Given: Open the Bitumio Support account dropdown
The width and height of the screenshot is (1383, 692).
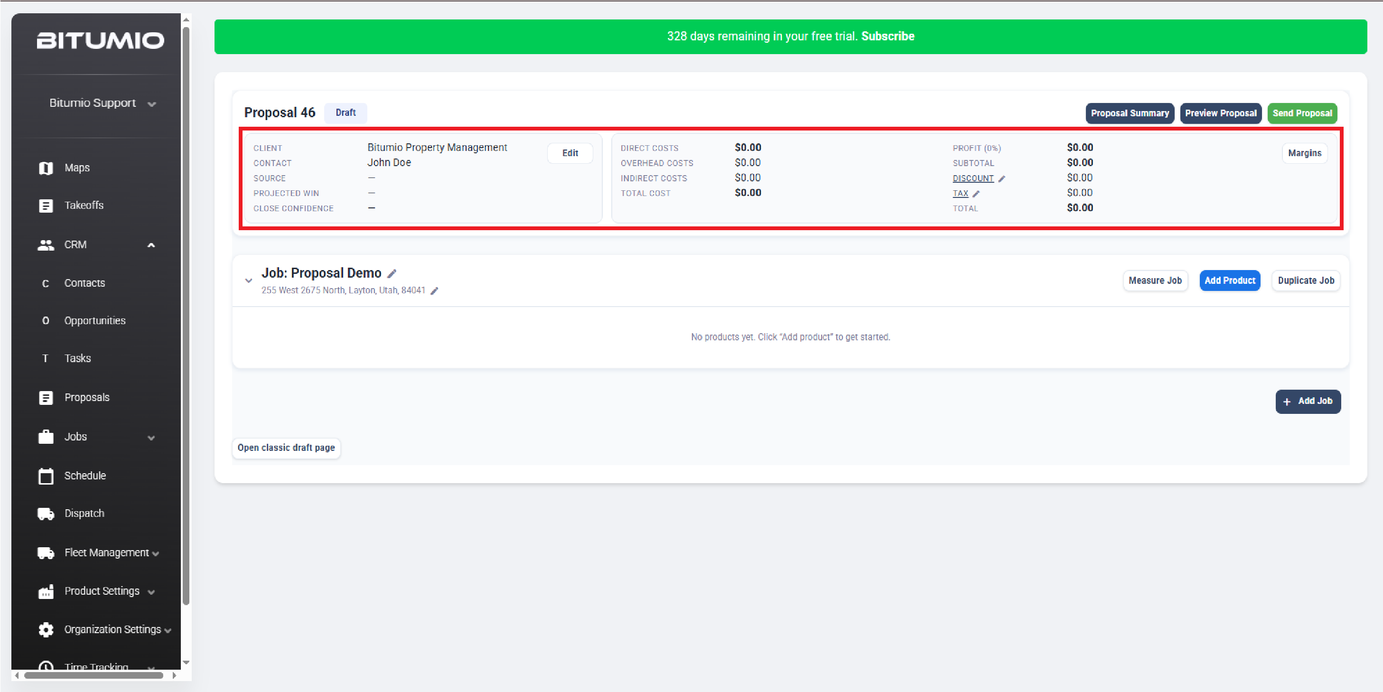Looking at the screenshot, I should [x=102, y=103].
